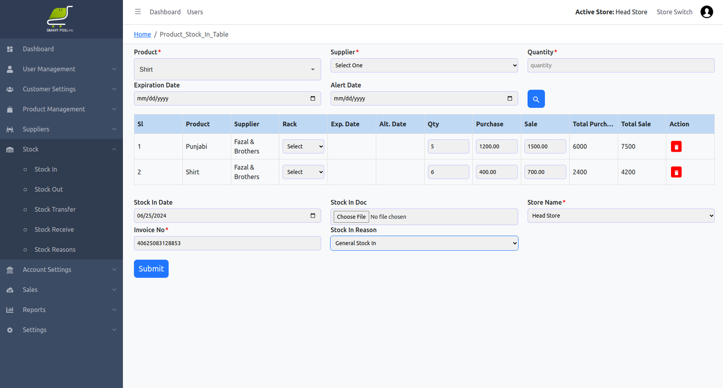Edit the Qty field showing 5
Screen dimensions: 723x388
coord(448,146)
